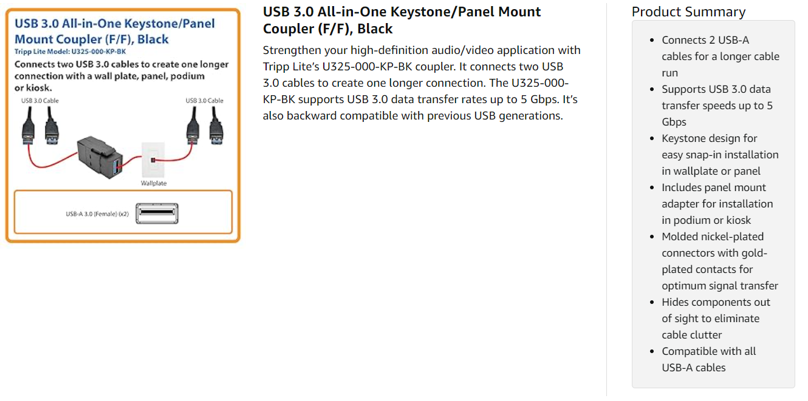Click the USB-A female port icon

pyautogui.click(x=157, y=214)
